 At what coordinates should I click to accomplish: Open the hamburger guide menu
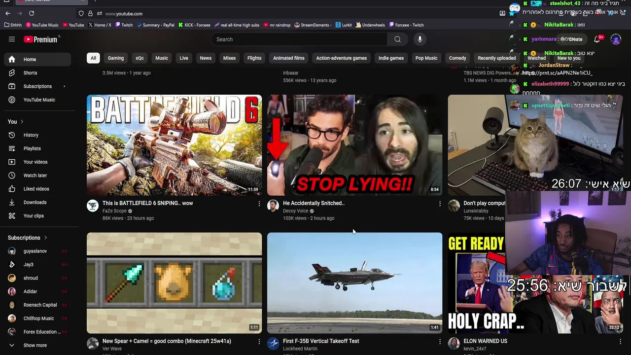[12, 39]
